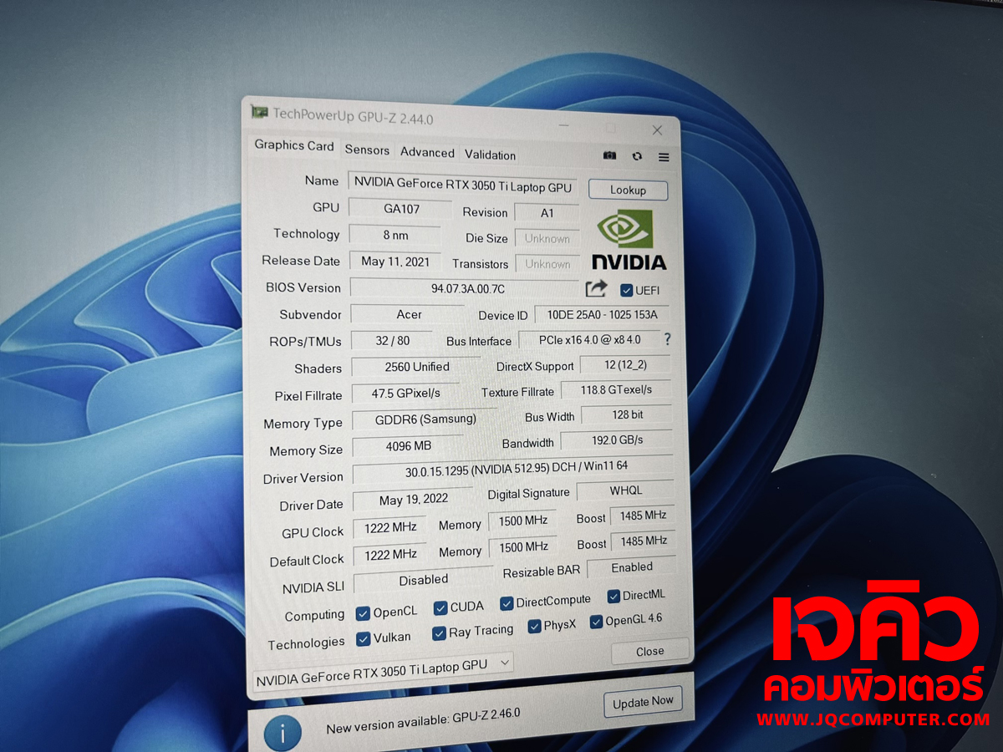Click the May 11, 2021 release date
This screenshot has height=752, width=1003.
click(395, 262)
